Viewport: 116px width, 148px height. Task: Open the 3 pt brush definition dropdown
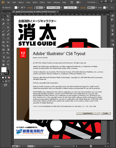(78, 8)
